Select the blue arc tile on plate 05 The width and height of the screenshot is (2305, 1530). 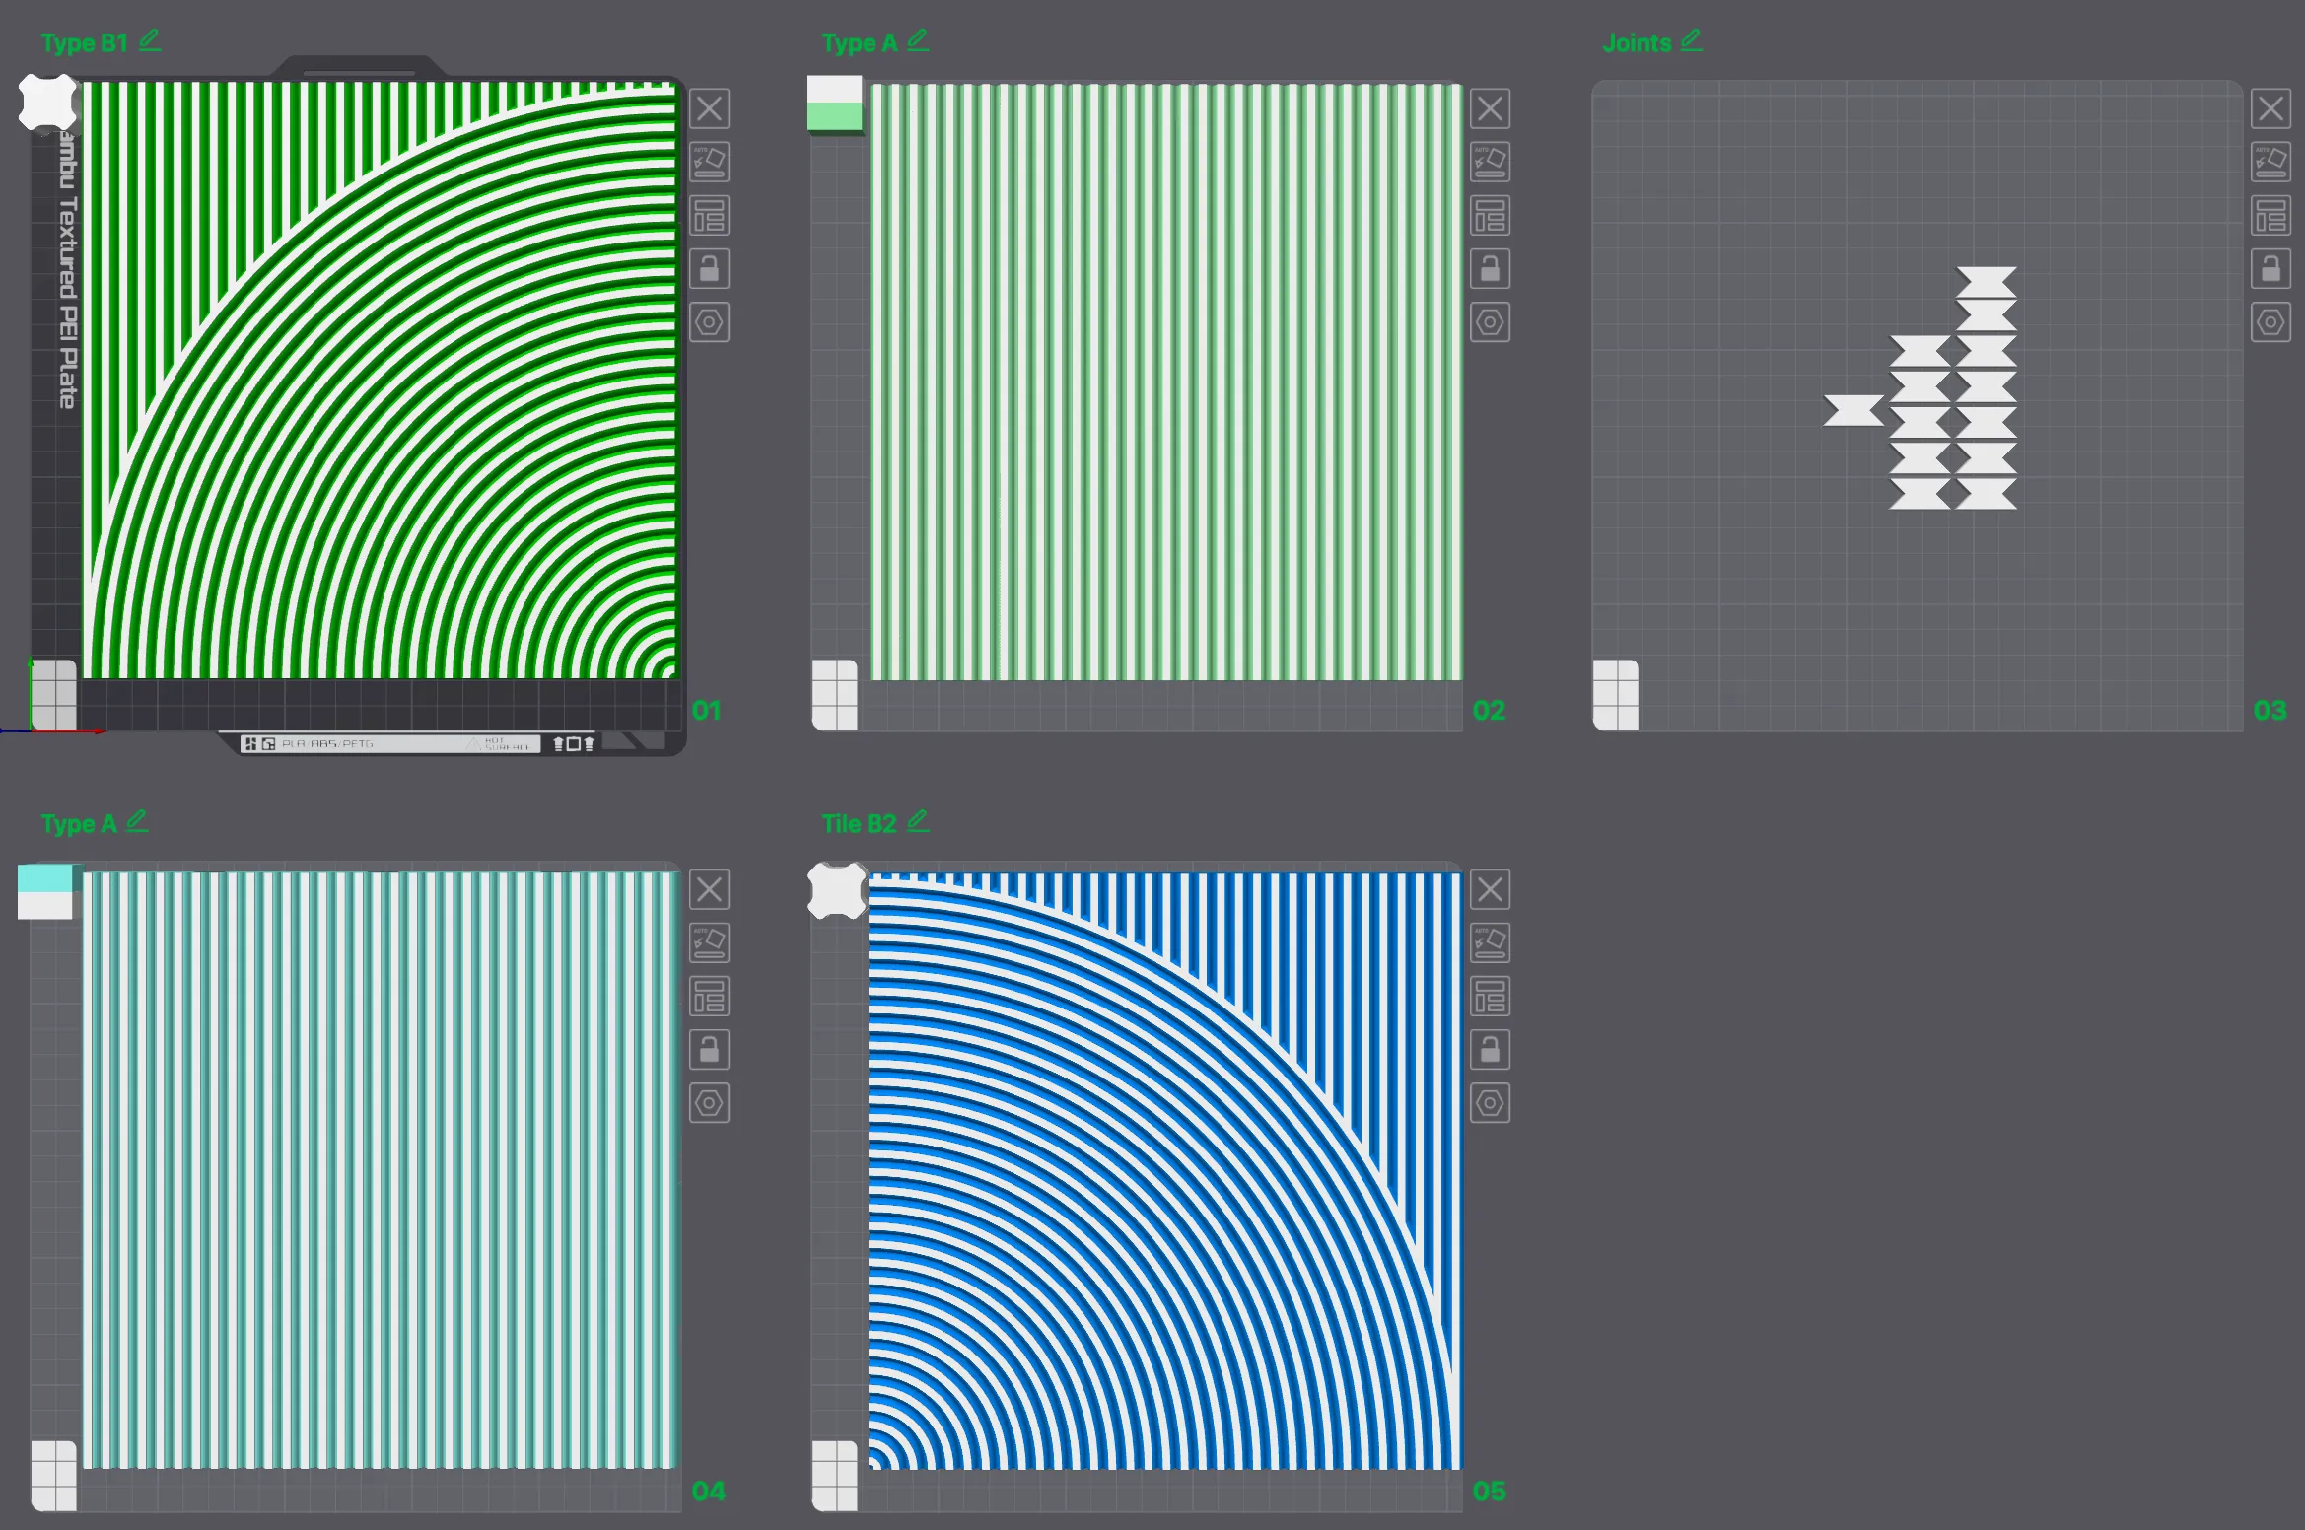[x=1164, y=1171]
